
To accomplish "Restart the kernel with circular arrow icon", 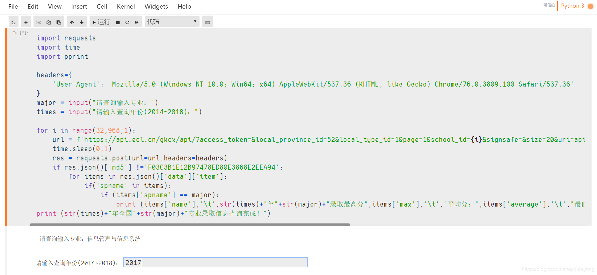I will [x=127, y=22].
